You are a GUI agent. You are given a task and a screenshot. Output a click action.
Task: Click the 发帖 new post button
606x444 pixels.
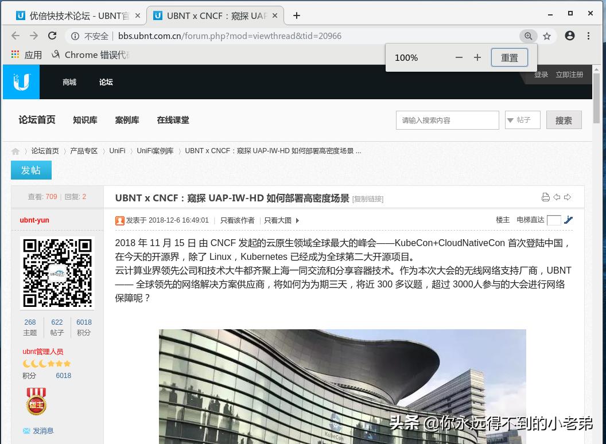pos(31,170)
